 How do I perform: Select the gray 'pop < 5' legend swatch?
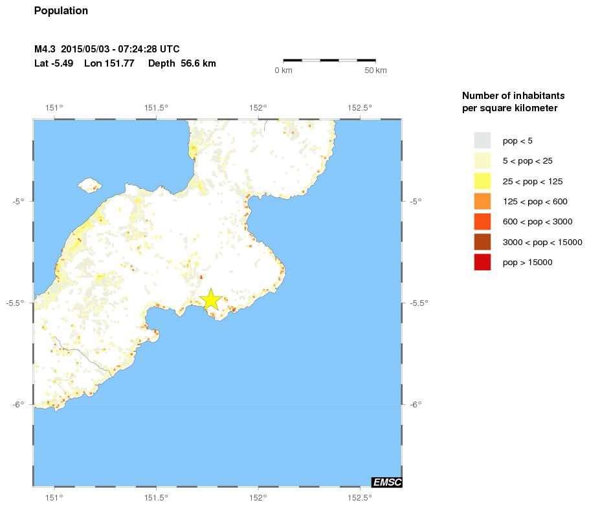click(482, 140)
